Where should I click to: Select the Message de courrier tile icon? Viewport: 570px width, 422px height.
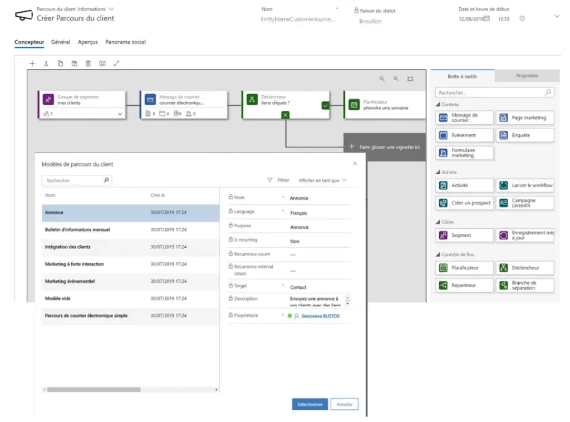[150, 99]
